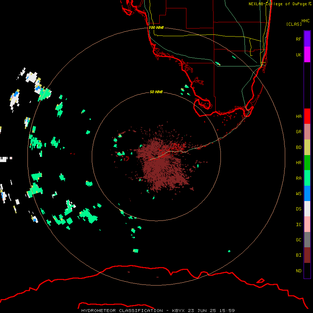Viewport: 313px width, 313px height.
Task: Click the WS legend label
Action: (x=299, y=194)
